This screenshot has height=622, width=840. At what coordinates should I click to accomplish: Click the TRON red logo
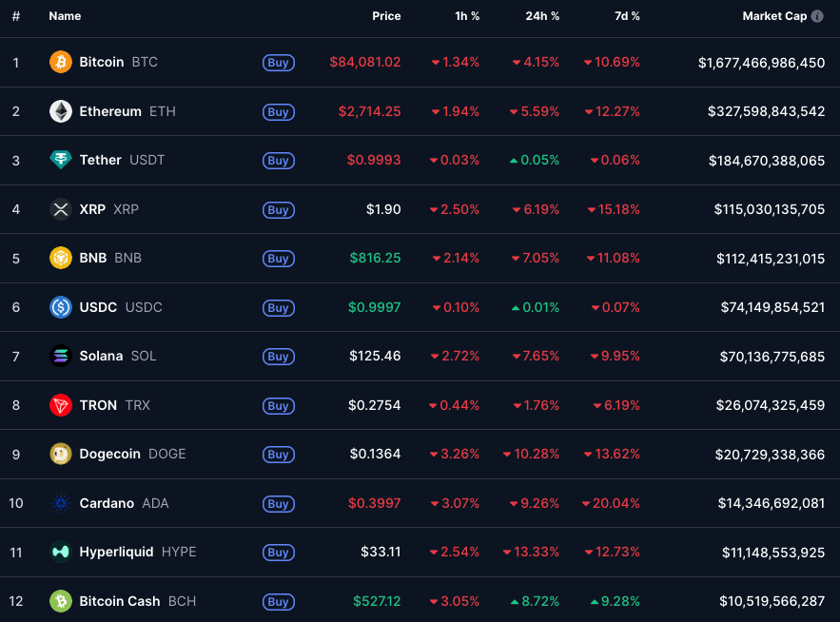61,405
